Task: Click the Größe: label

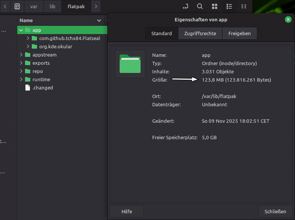Action: pos(160,80)
